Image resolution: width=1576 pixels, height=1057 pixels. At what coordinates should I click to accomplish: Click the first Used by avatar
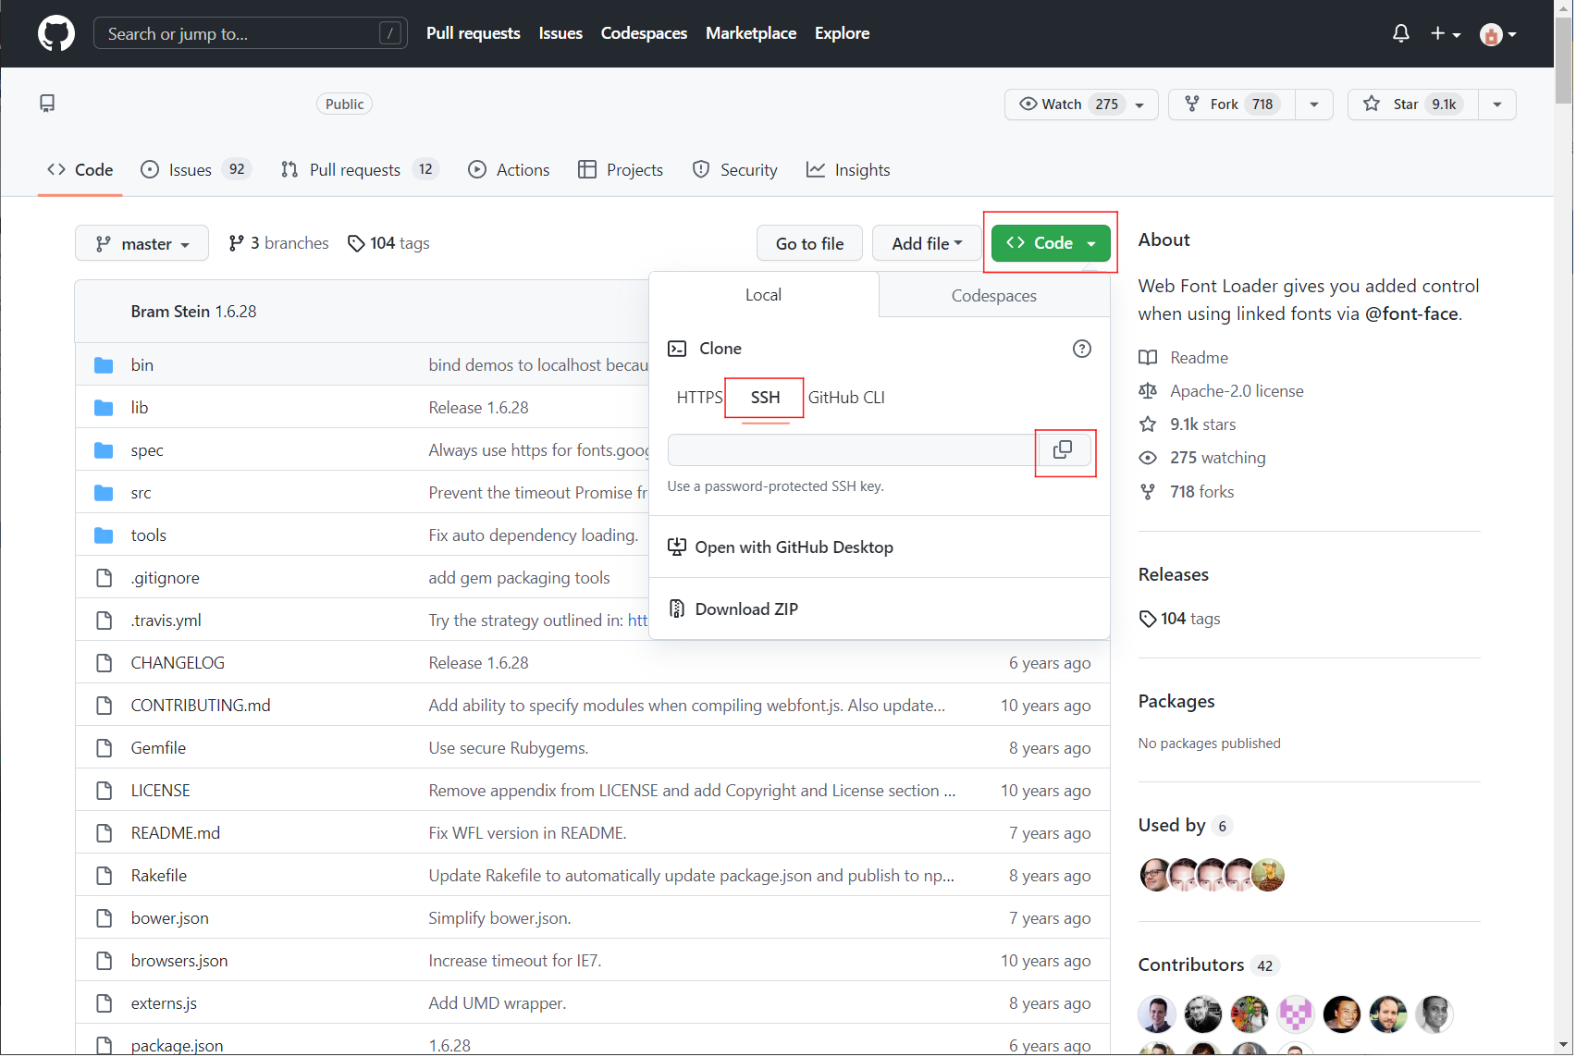tap(1155, 875)
